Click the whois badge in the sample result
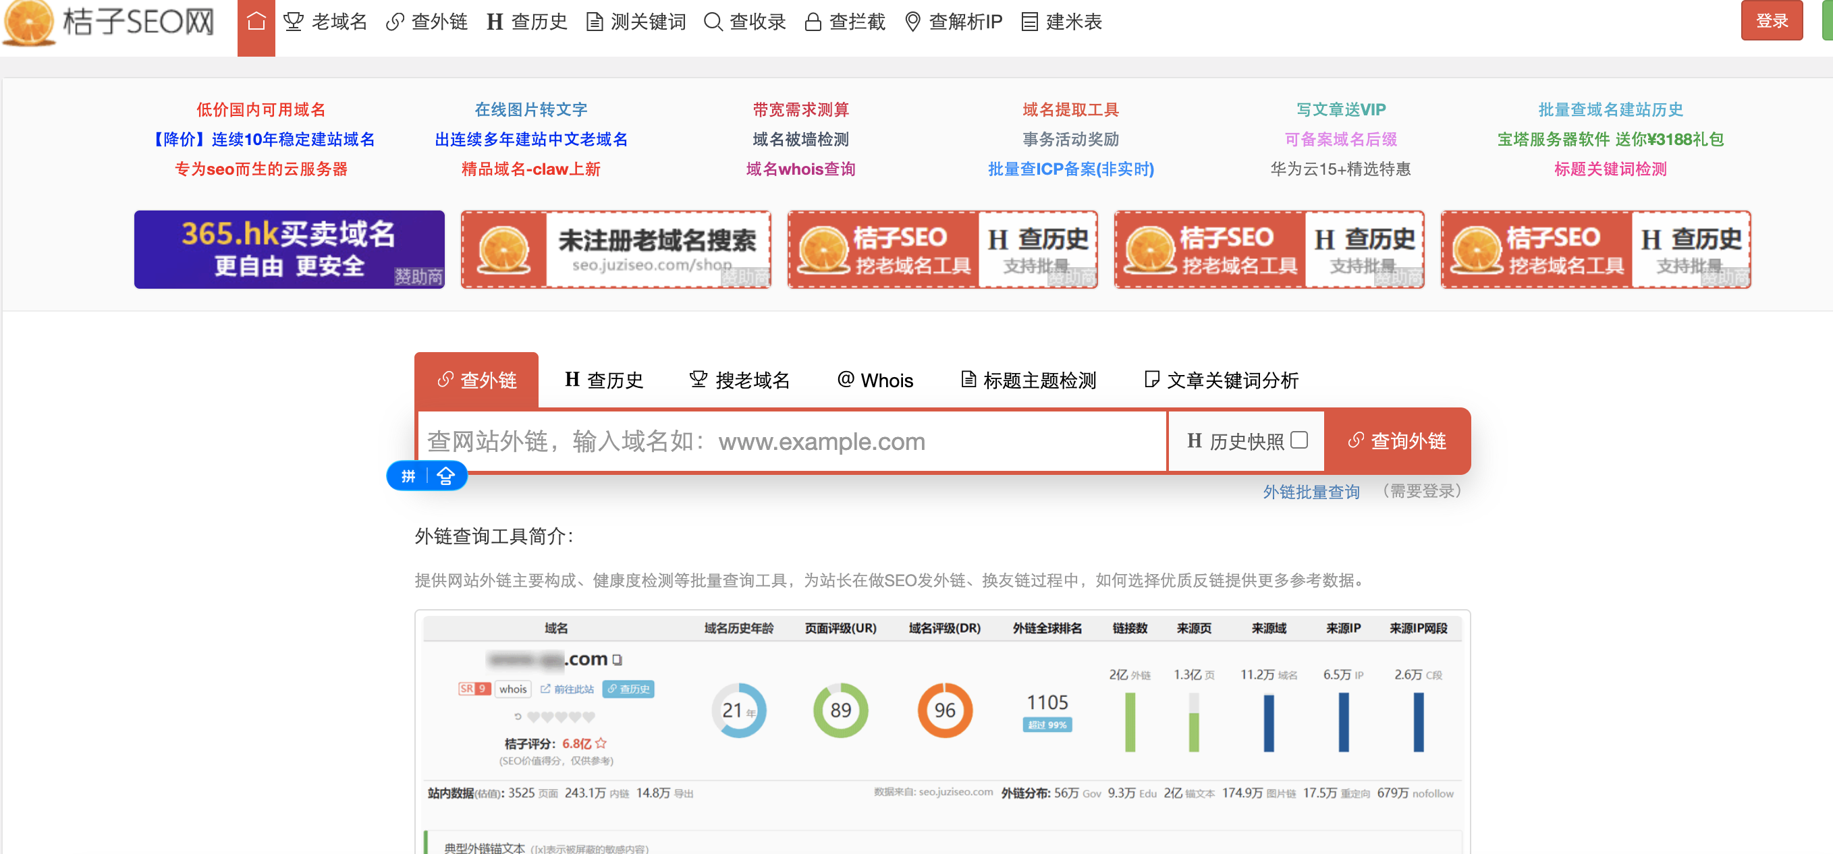The width and height of the screenshot is (1833, 854). click(512, 689)
